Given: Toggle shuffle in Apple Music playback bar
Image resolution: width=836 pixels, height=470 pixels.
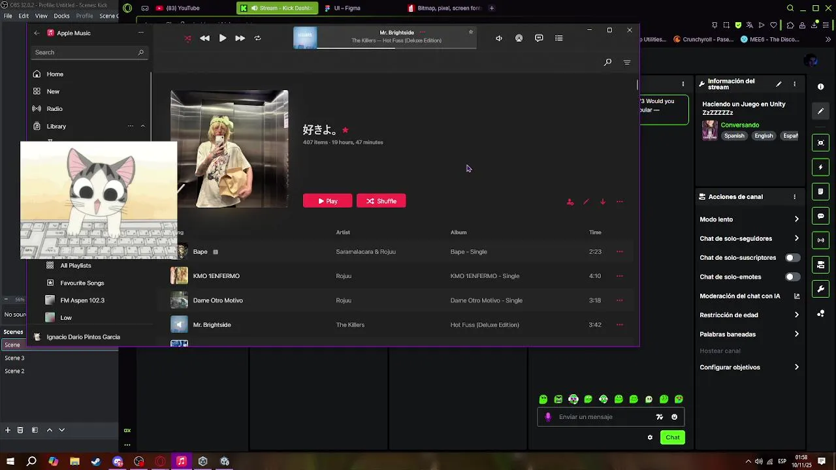Looking at the screenshot, I should point(188,39).
